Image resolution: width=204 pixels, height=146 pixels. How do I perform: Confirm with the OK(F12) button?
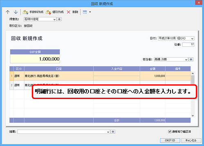coord(170,140)
